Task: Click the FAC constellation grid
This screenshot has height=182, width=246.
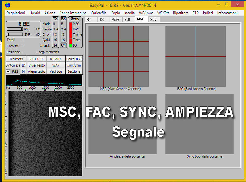Action: coord(196,56)
